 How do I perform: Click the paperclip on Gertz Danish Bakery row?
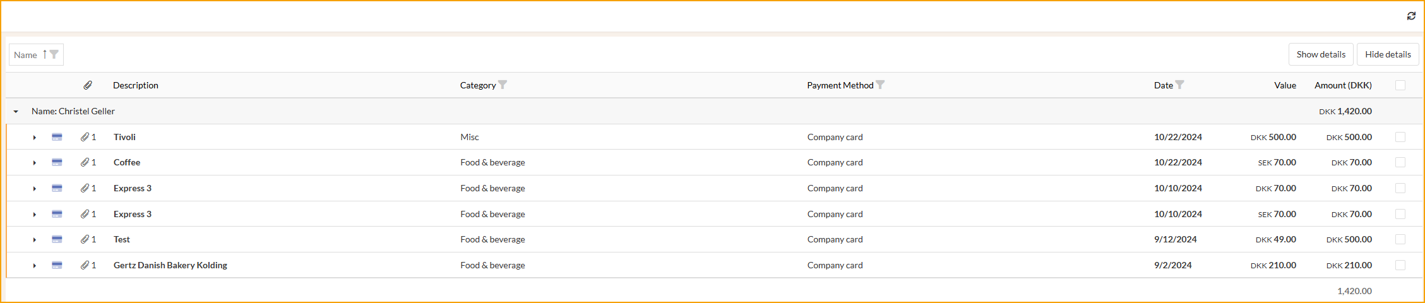click(x=85, y=265)
